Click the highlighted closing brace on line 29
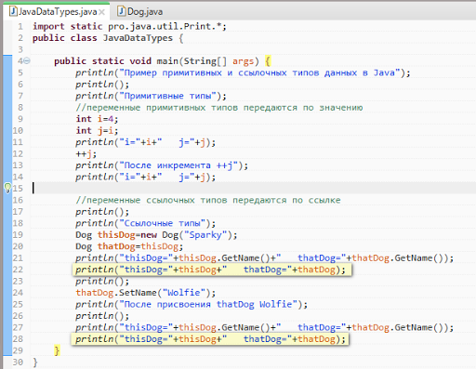476x369 pixels. (57, 350)
